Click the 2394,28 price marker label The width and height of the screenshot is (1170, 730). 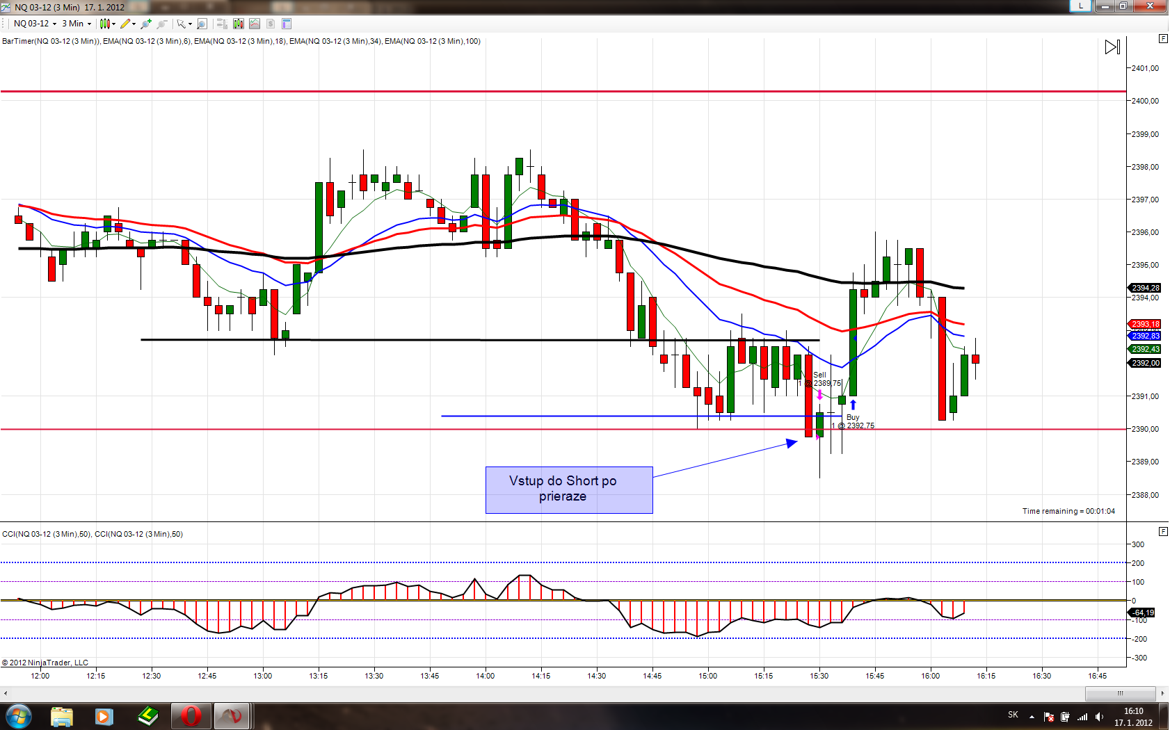coord(1144,288)
